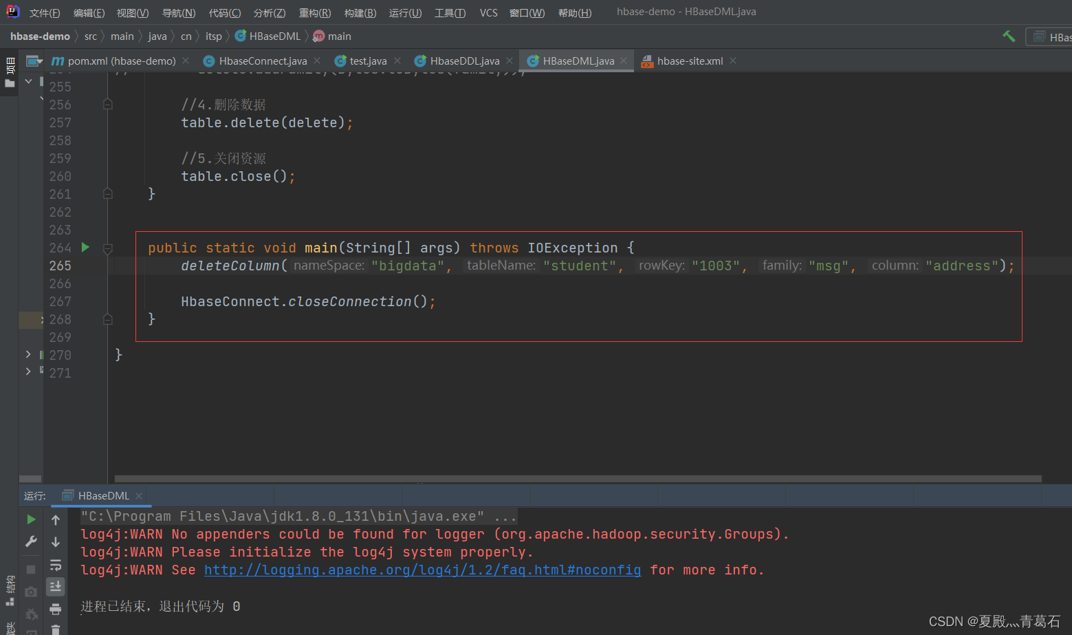The width and height of the screenshot is (1072, 635).
Task: Click the stop process square in the Run panel
Action: (x=31, y=569)
